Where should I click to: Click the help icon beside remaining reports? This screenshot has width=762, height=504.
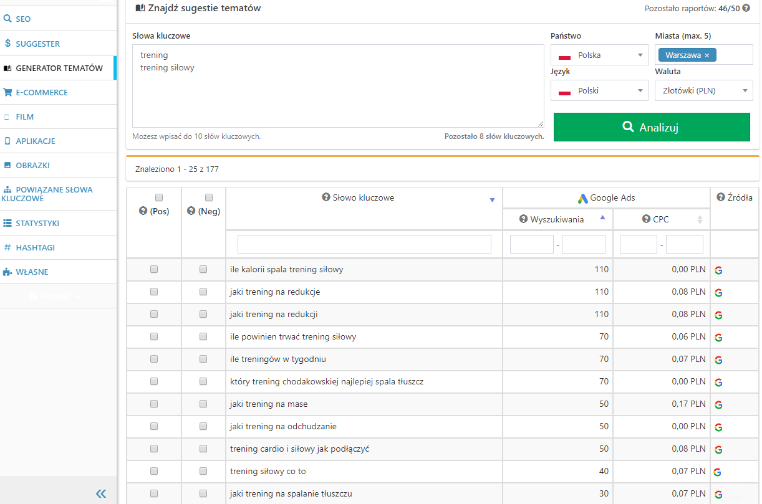coord(746,9)
